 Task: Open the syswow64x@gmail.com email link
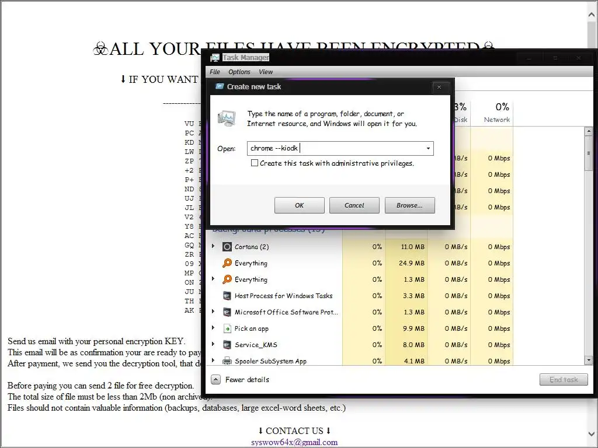point(294,442)
